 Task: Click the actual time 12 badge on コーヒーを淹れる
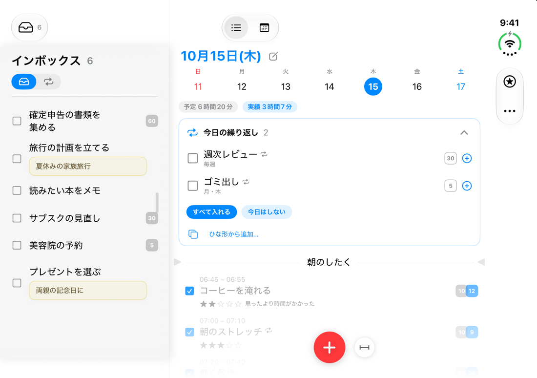(x=472, y=291)
